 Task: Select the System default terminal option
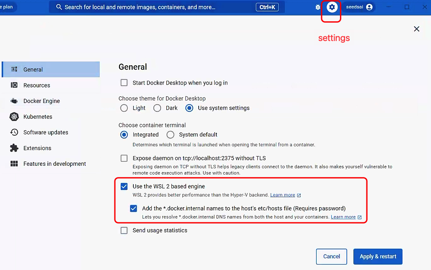click(x=170, y=135)
